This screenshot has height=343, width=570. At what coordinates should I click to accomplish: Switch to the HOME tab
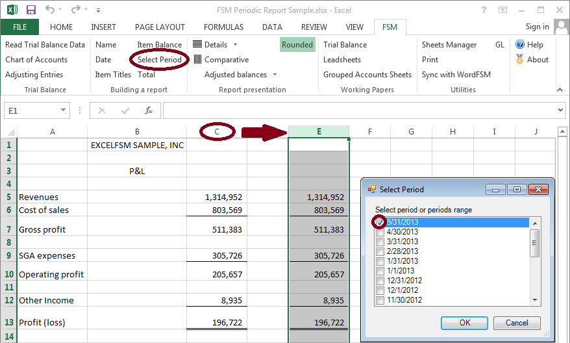coord(61,27)
